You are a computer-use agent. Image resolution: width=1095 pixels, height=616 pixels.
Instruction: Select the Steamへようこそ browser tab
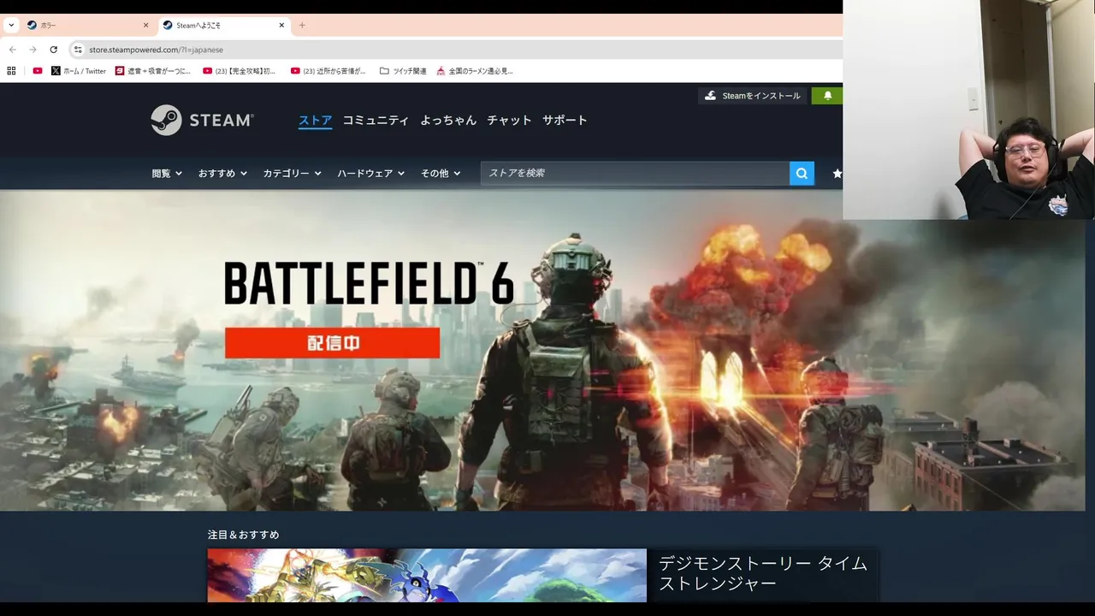(x=223, y=25)
